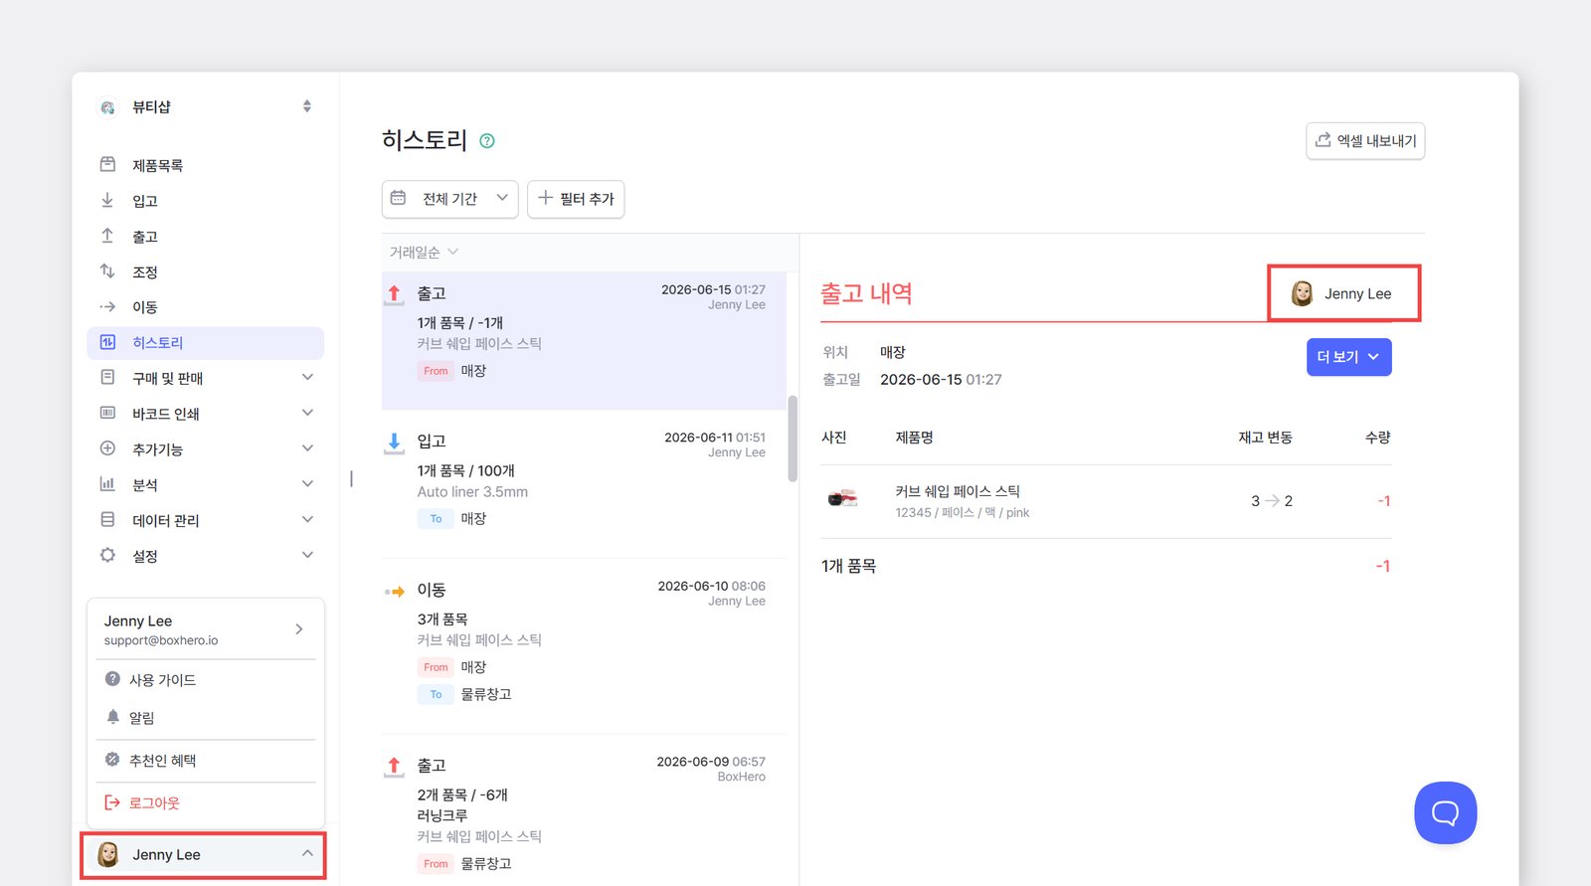Click the 분석 bar chart icon
Image resolution: width=1591 pixels, height=886 pixels.
[107, 483]
